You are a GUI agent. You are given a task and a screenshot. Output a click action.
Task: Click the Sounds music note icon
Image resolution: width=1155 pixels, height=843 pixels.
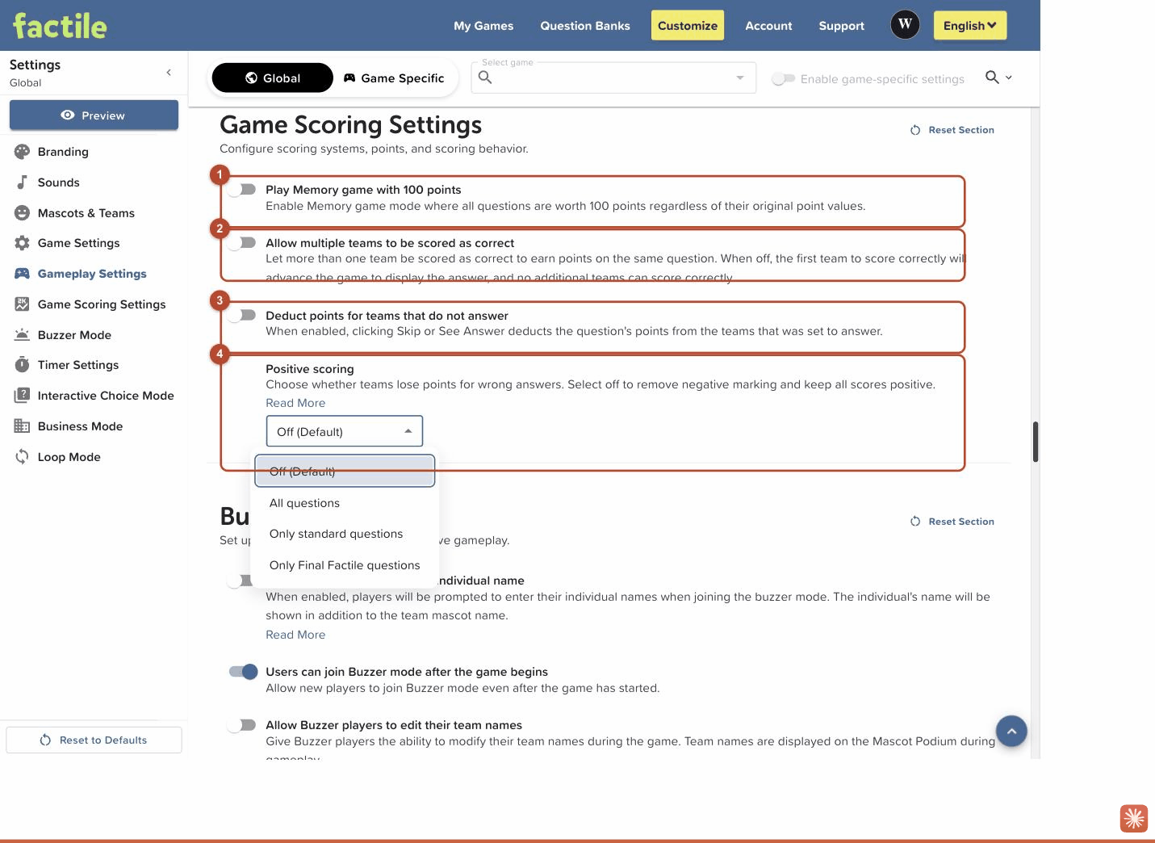click(22, 182)
